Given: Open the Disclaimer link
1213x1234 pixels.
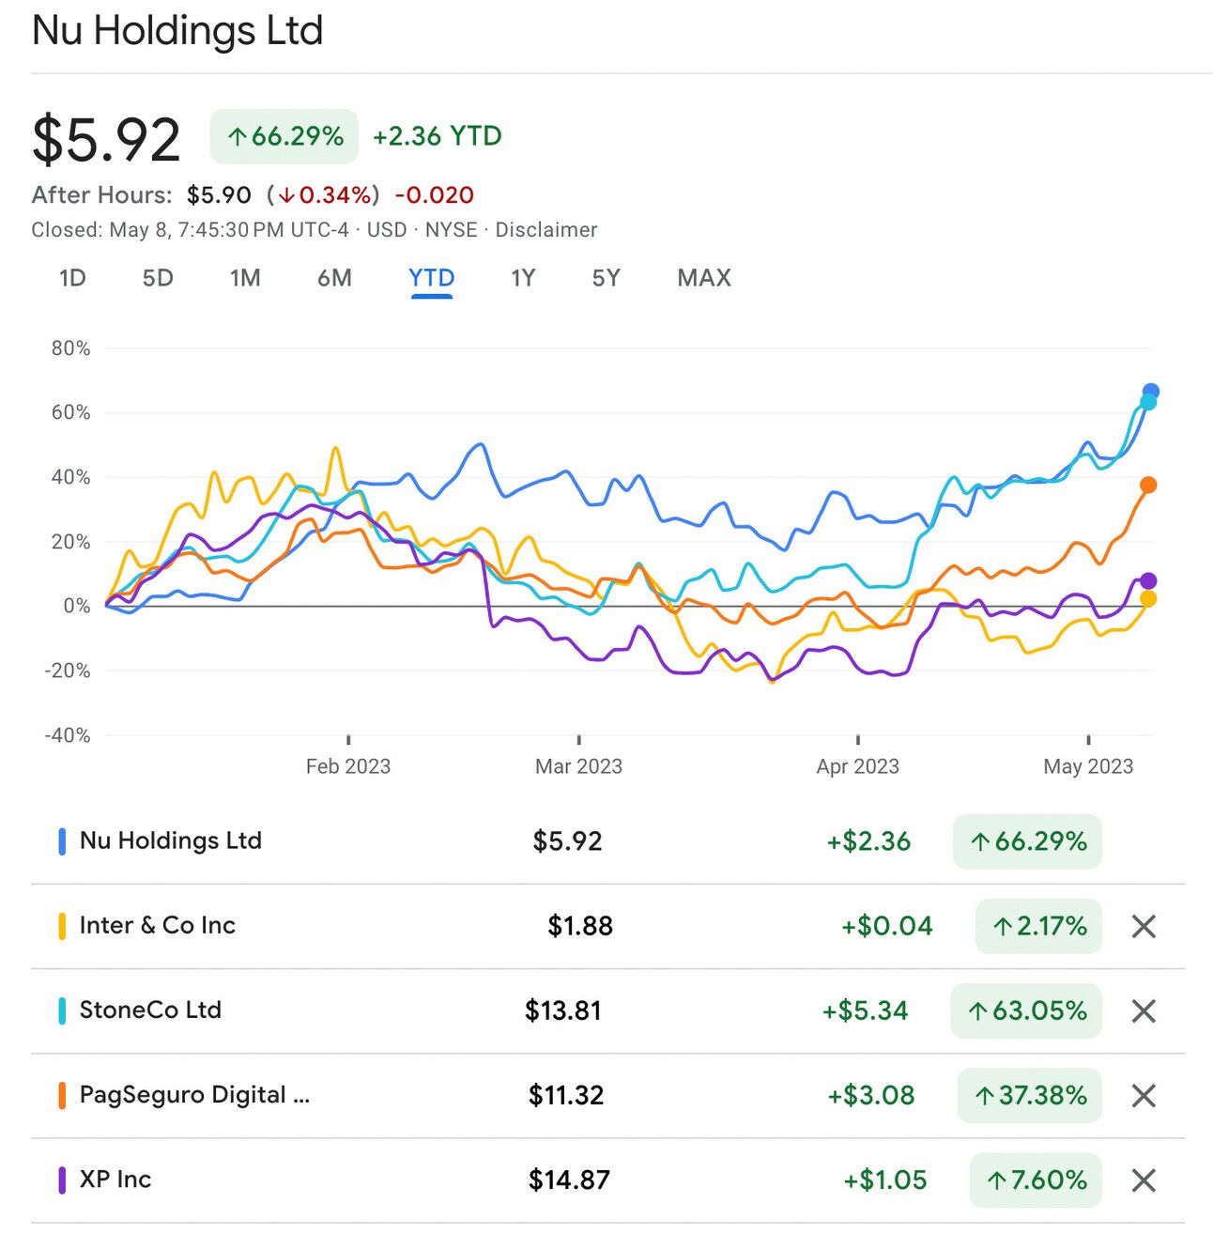Looking at the screenshot, I should click(545, 230).
